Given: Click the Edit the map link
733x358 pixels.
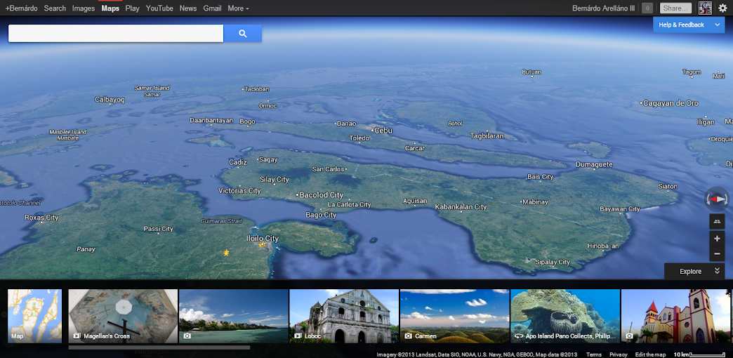Looking at the screenshot, I should [x=650, y=354].
